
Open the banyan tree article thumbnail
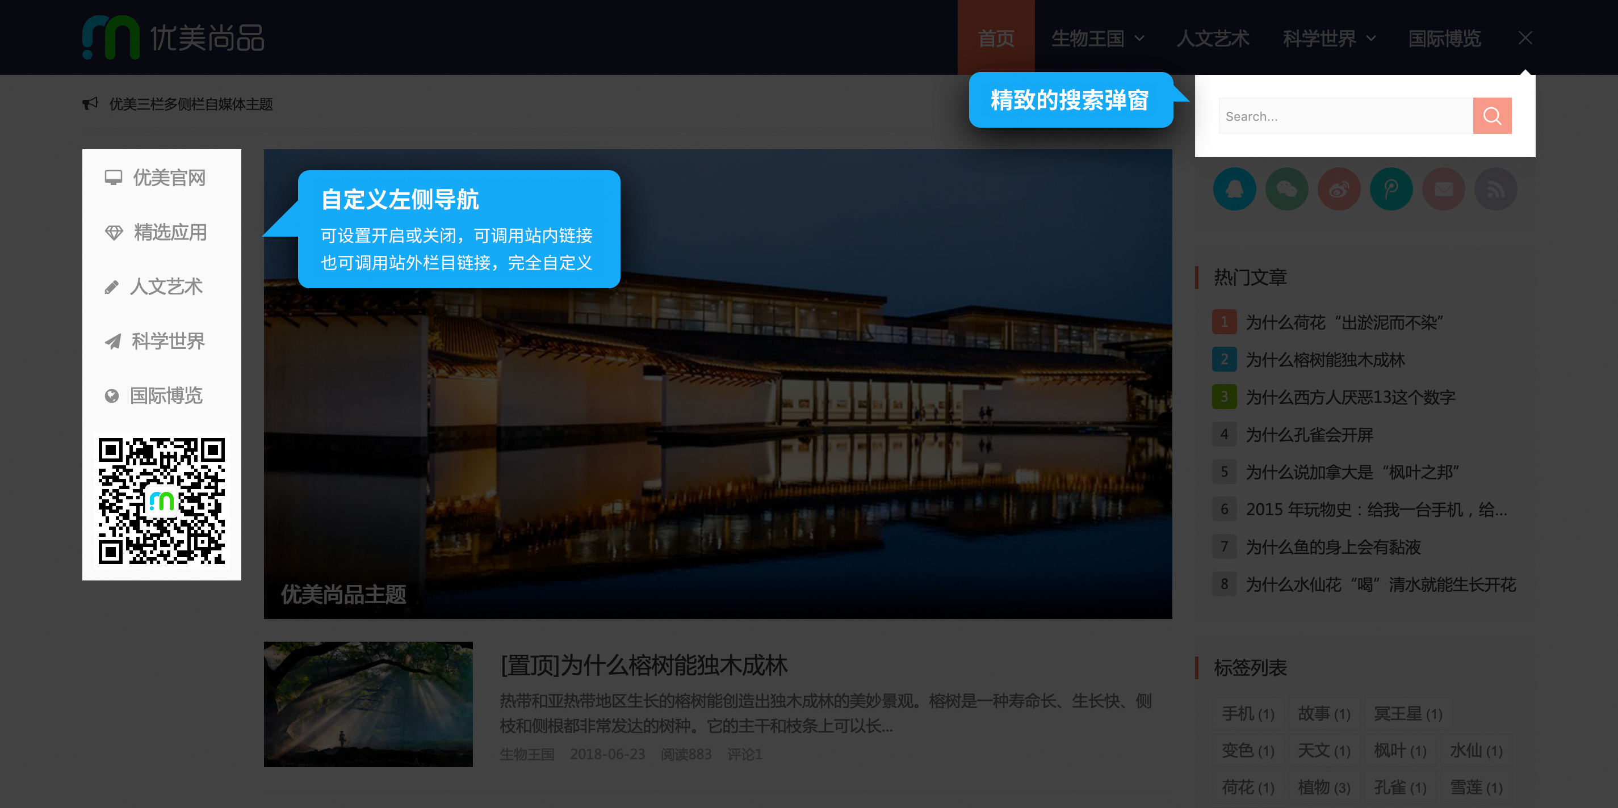368,704
